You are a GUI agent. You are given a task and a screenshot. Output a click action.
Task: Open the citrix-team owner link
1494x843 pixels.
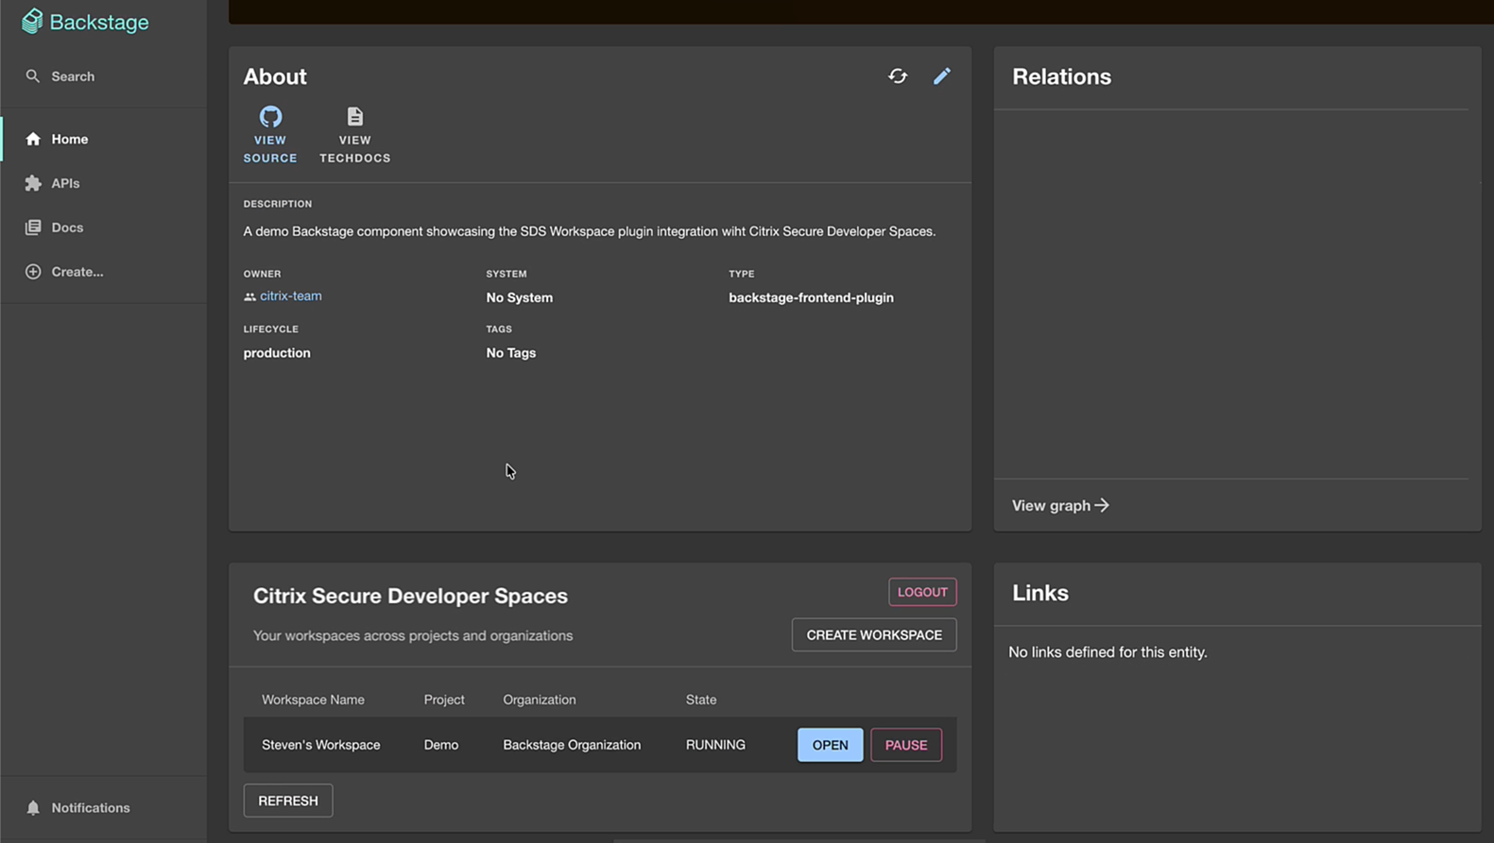[x=290, y=296]
